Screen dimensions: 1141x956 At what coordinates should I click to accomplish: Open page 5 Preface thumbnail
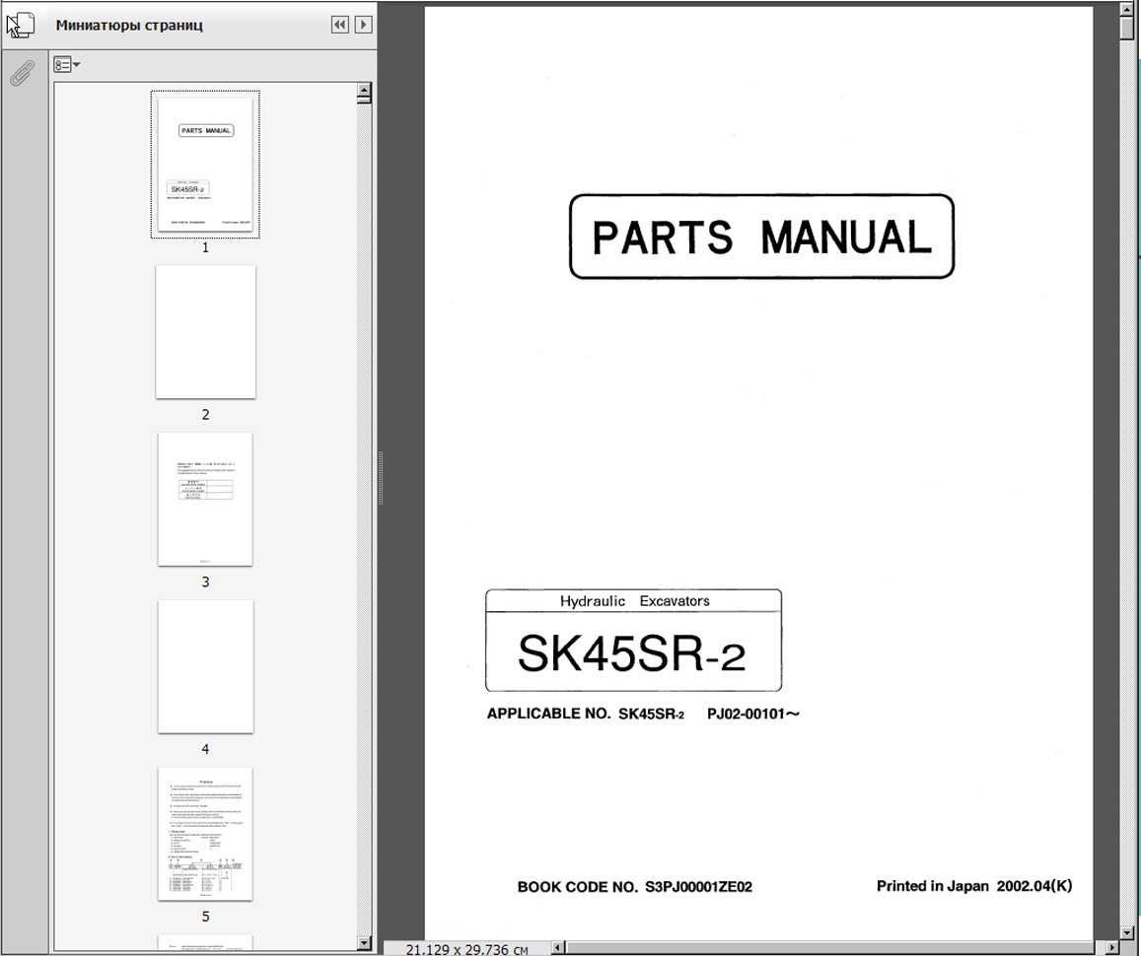click(205, 834)
